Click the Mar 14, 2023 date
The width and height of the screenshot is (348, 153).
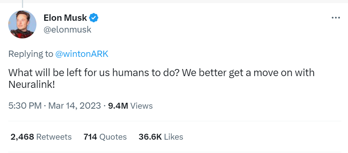click(74, 106)
